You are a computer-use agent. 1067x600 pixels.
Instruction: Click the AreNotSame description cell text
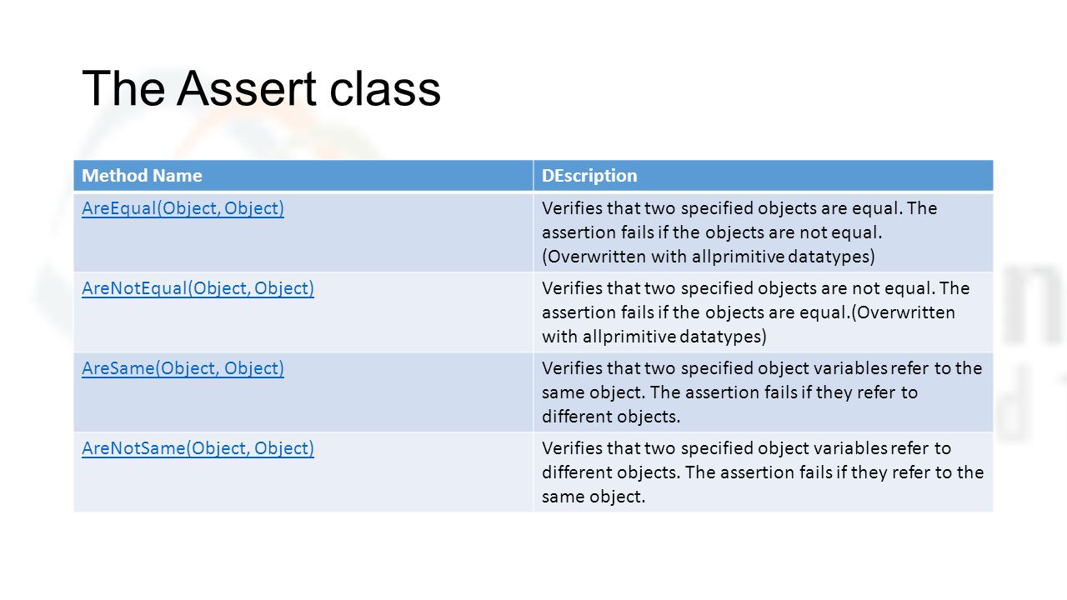763,472
